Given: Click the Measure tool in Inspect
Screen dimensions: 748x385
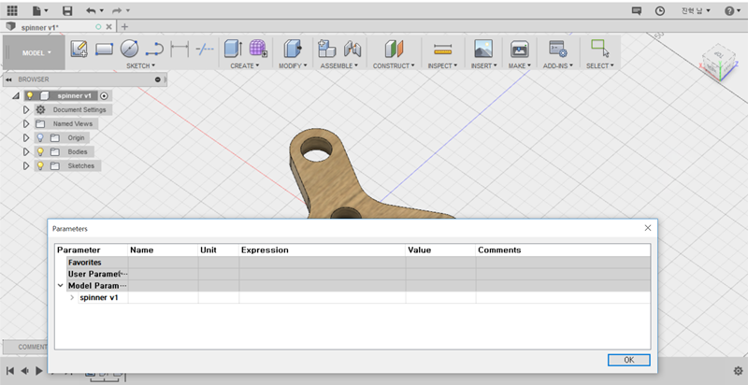Looking at the screenshot, I should coord(442,49).
